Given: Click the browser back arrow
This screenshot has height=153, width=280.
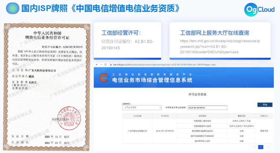Looking at the screenshot, I should click(x=96, y=65).
